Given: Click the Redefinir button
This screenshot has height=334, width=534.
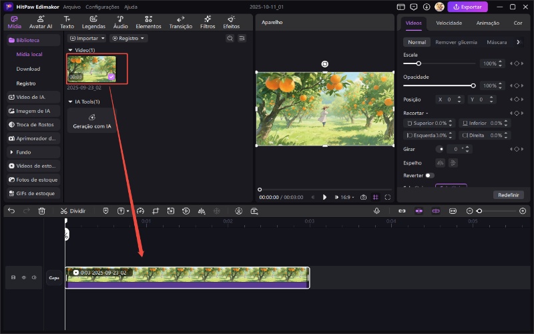Looking at the screenshot, I should 508,195.
